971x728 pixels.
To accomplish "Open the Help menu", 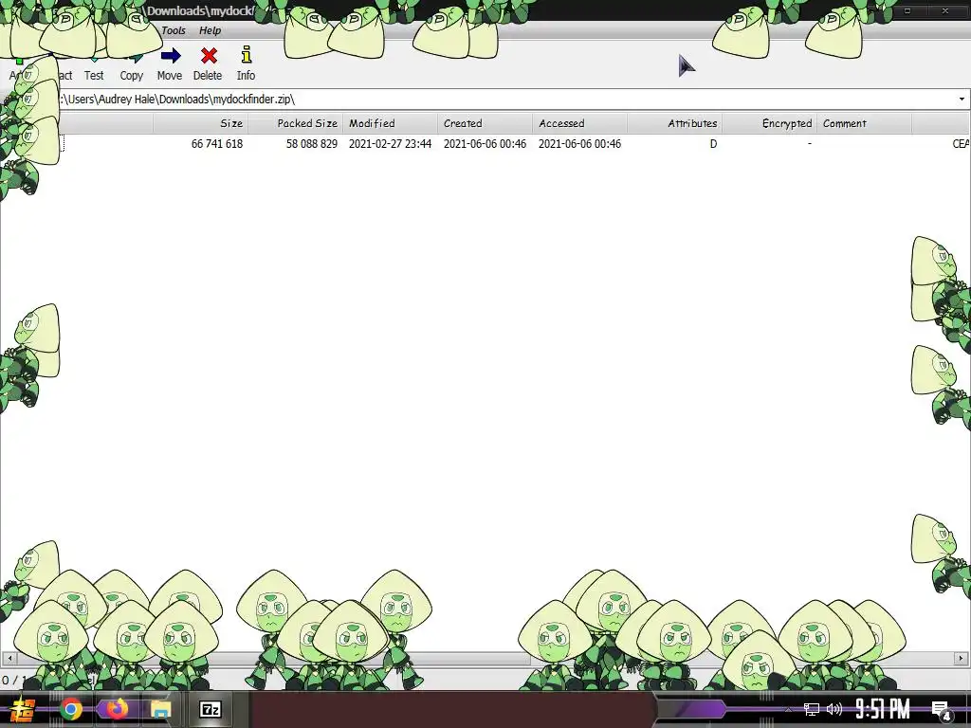I will coord(210,30).
